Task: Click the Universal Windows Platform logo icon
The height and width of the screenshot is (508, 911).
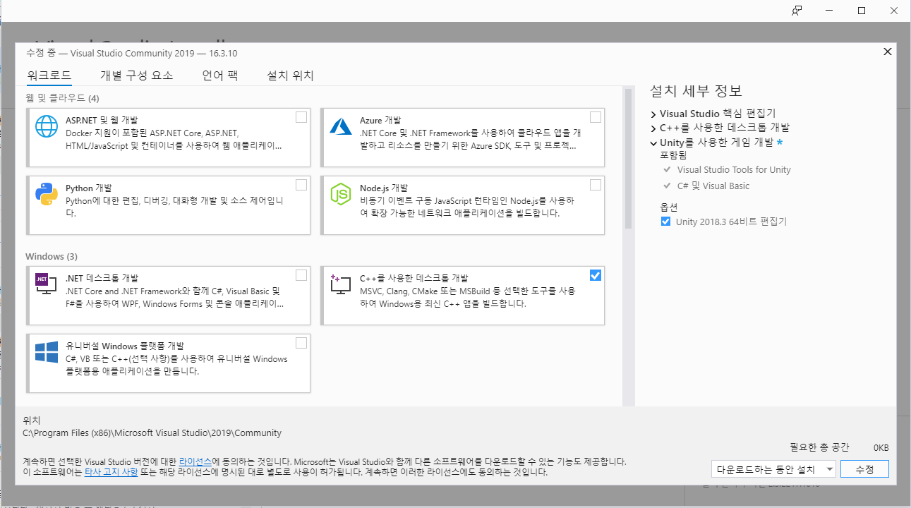Action: click(x=47, y=351)
